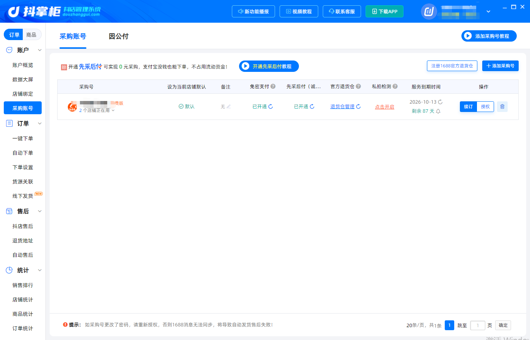Image resolution: width=530 pixels, height=340 pixels.
Task: Collapse the 账户 sidebar section
Action: [40, 50]
